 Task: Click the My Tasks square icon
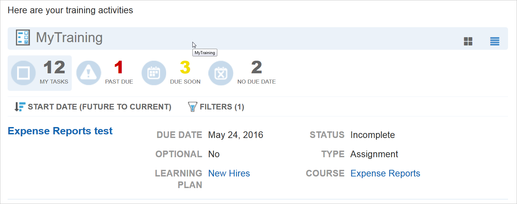pyautogui.click(x=23, y=73)
